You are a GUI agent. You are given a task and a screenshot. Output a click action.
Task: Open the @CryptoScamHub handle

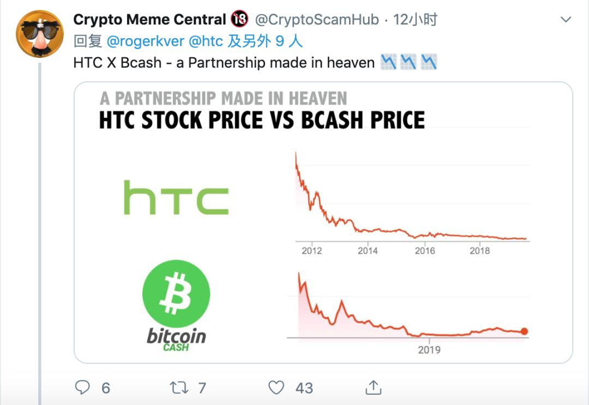click(x=317, y=20)
